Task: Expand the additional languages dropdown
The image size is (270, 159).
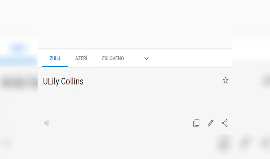Action: click(x=146, y=58)
